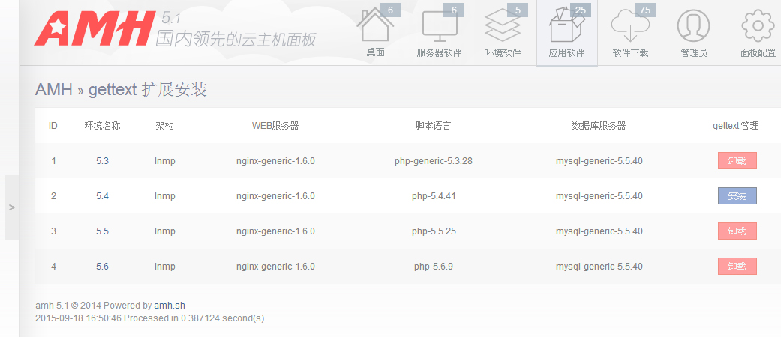The width and height of the screenshot is (781, 337).
Task: Open the 桌面 home icon
Action: click(x=375, y=30)
